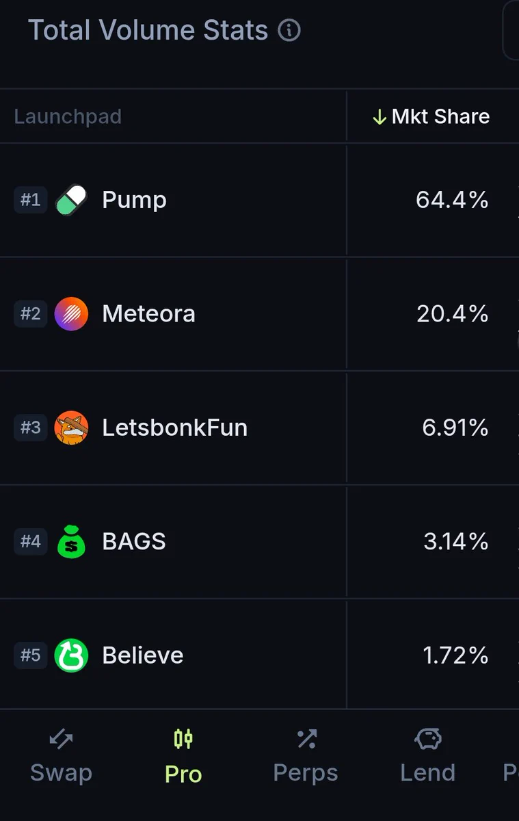Image resolution: width=519 pixels, height=821 pixels.
Task: Click the Total Volume Stats title
Action: [148, 31]
